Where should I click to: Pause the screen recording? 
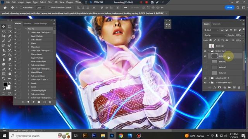click(x=141, y=2)
